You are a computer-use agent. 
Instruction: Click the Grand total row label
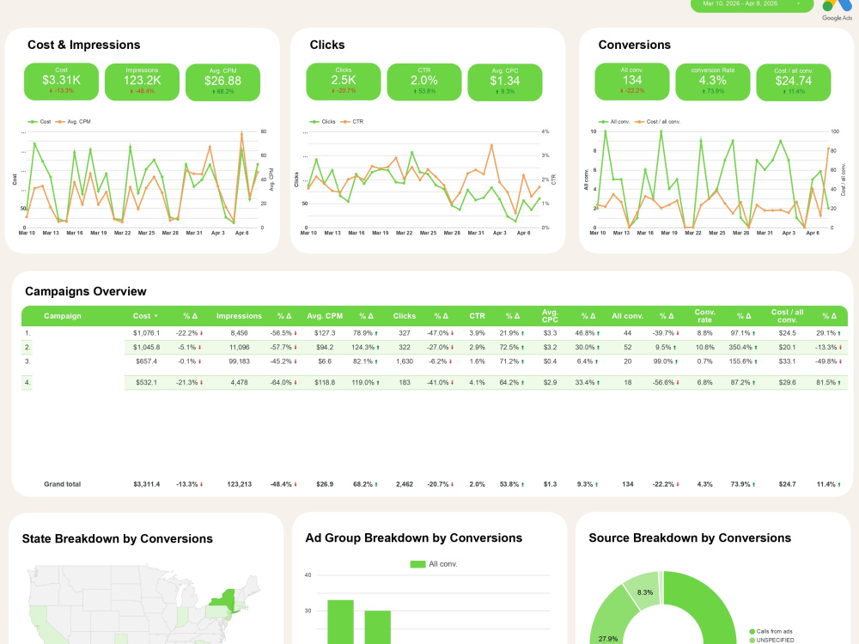pyautogui.click(x=63, y=484)
